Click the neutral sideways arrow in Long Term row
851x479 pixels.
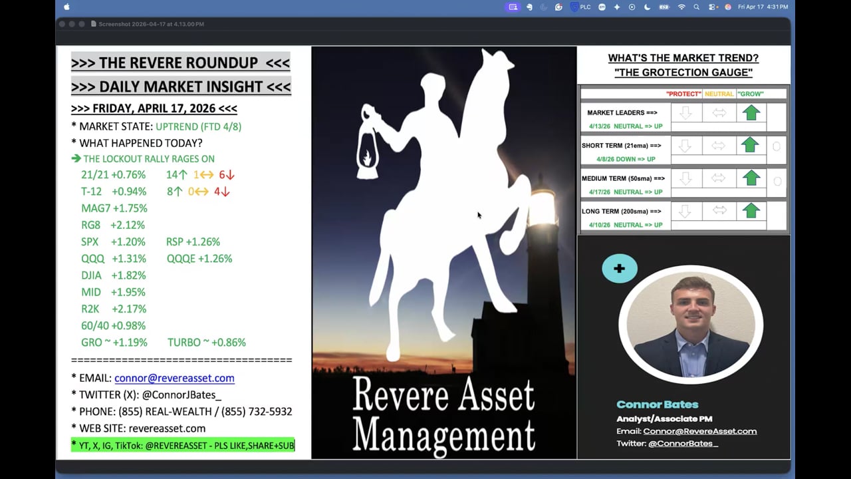tap(719, 210)
